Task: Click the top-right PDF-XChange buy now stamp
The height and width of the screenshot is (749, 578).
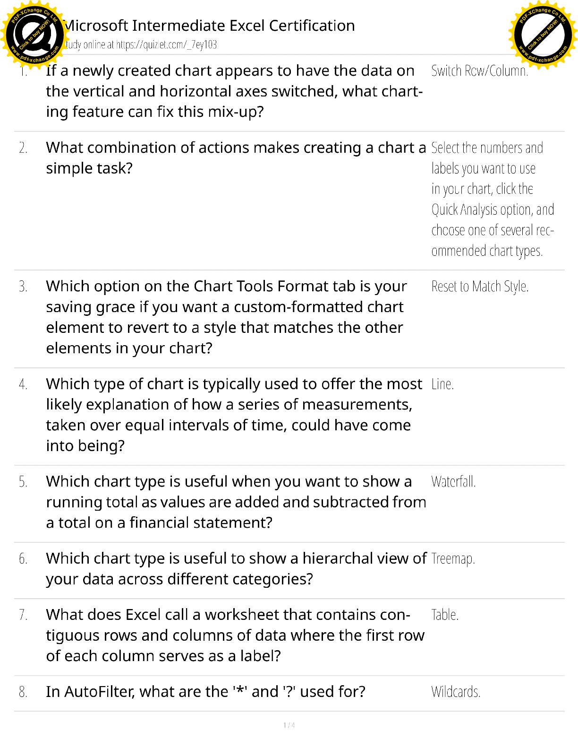Action: point(543,35)
